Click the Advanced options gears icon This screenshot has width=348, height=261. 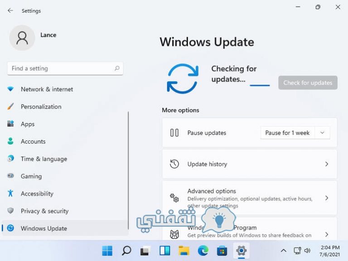click(x=174, y=198)
